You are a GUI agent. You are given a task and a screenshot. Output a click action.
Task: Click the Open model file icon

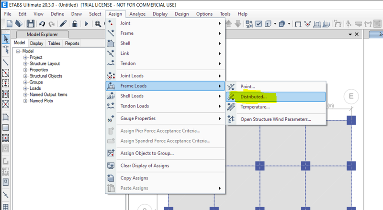(19, 24)
